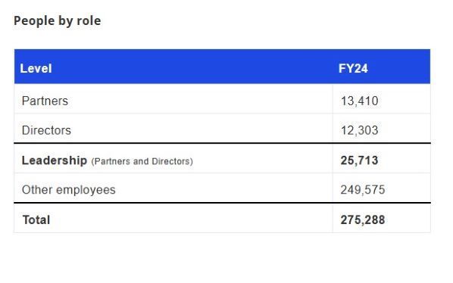The width and height of the screenshot is (453, 283).
Task: Click empty space in Other employees row
Action: pos(225,188)
